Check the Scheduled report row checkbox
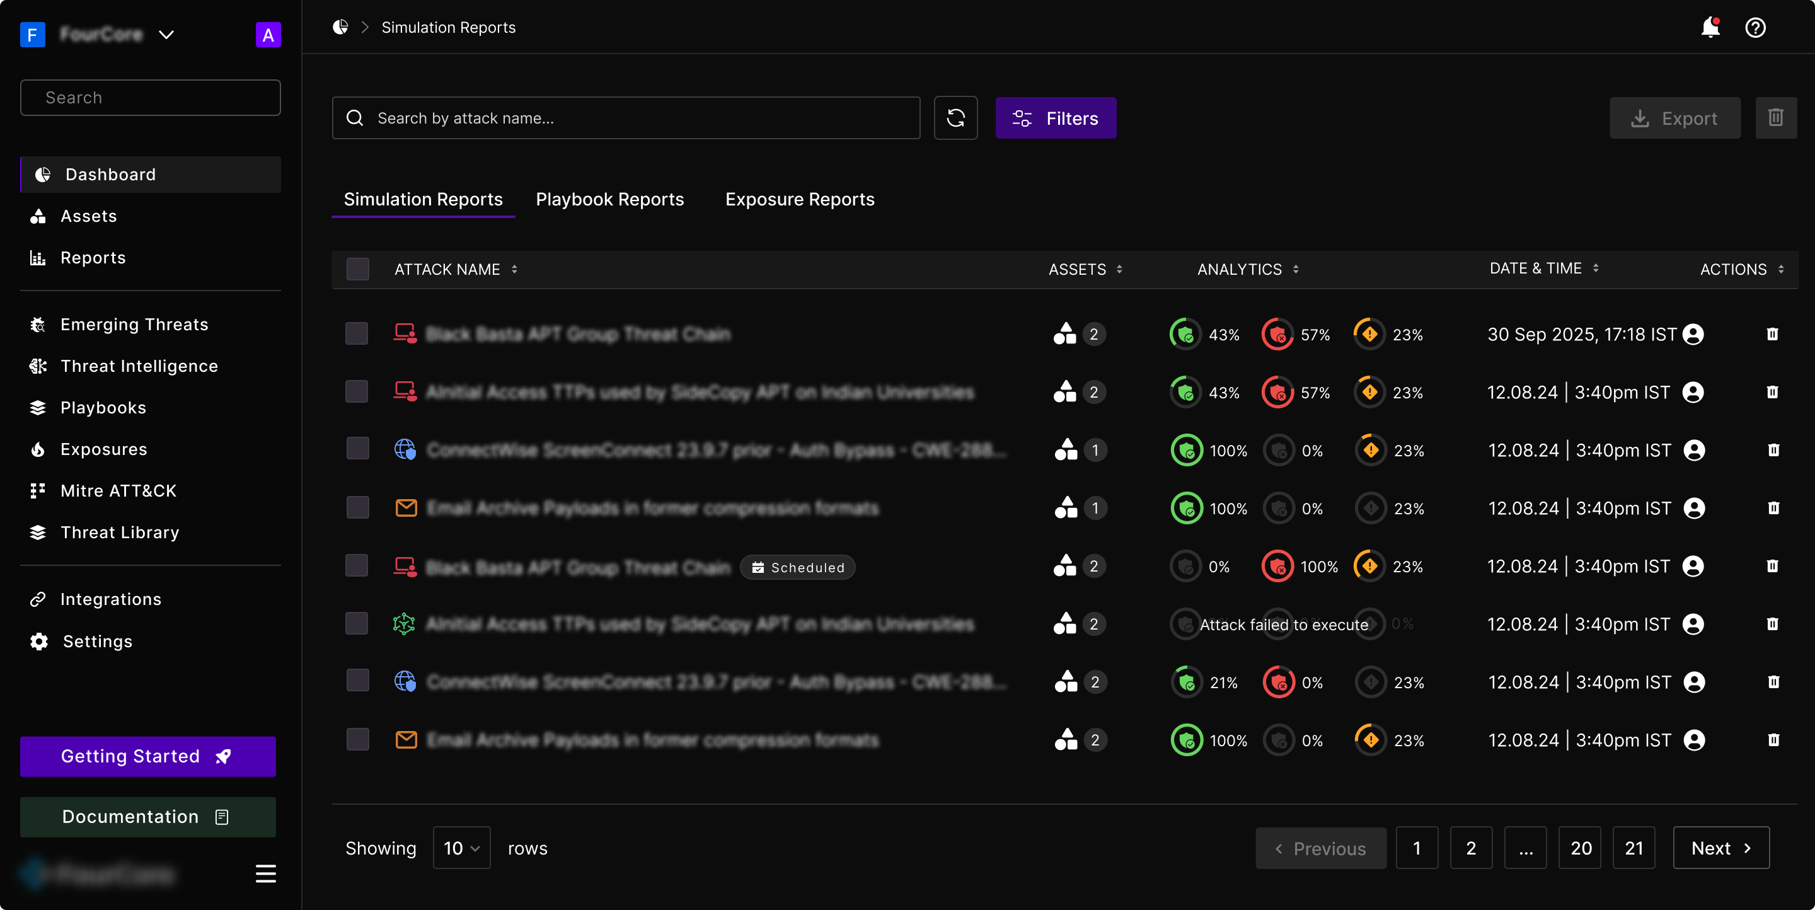Image resolution: width=1815 pixels, height=910 pixels. pyautogui.click(x=357, y=565)
